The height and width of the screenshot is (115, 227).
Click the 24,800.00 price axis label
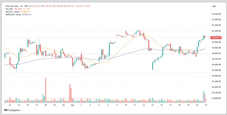[x=216, y=53]
